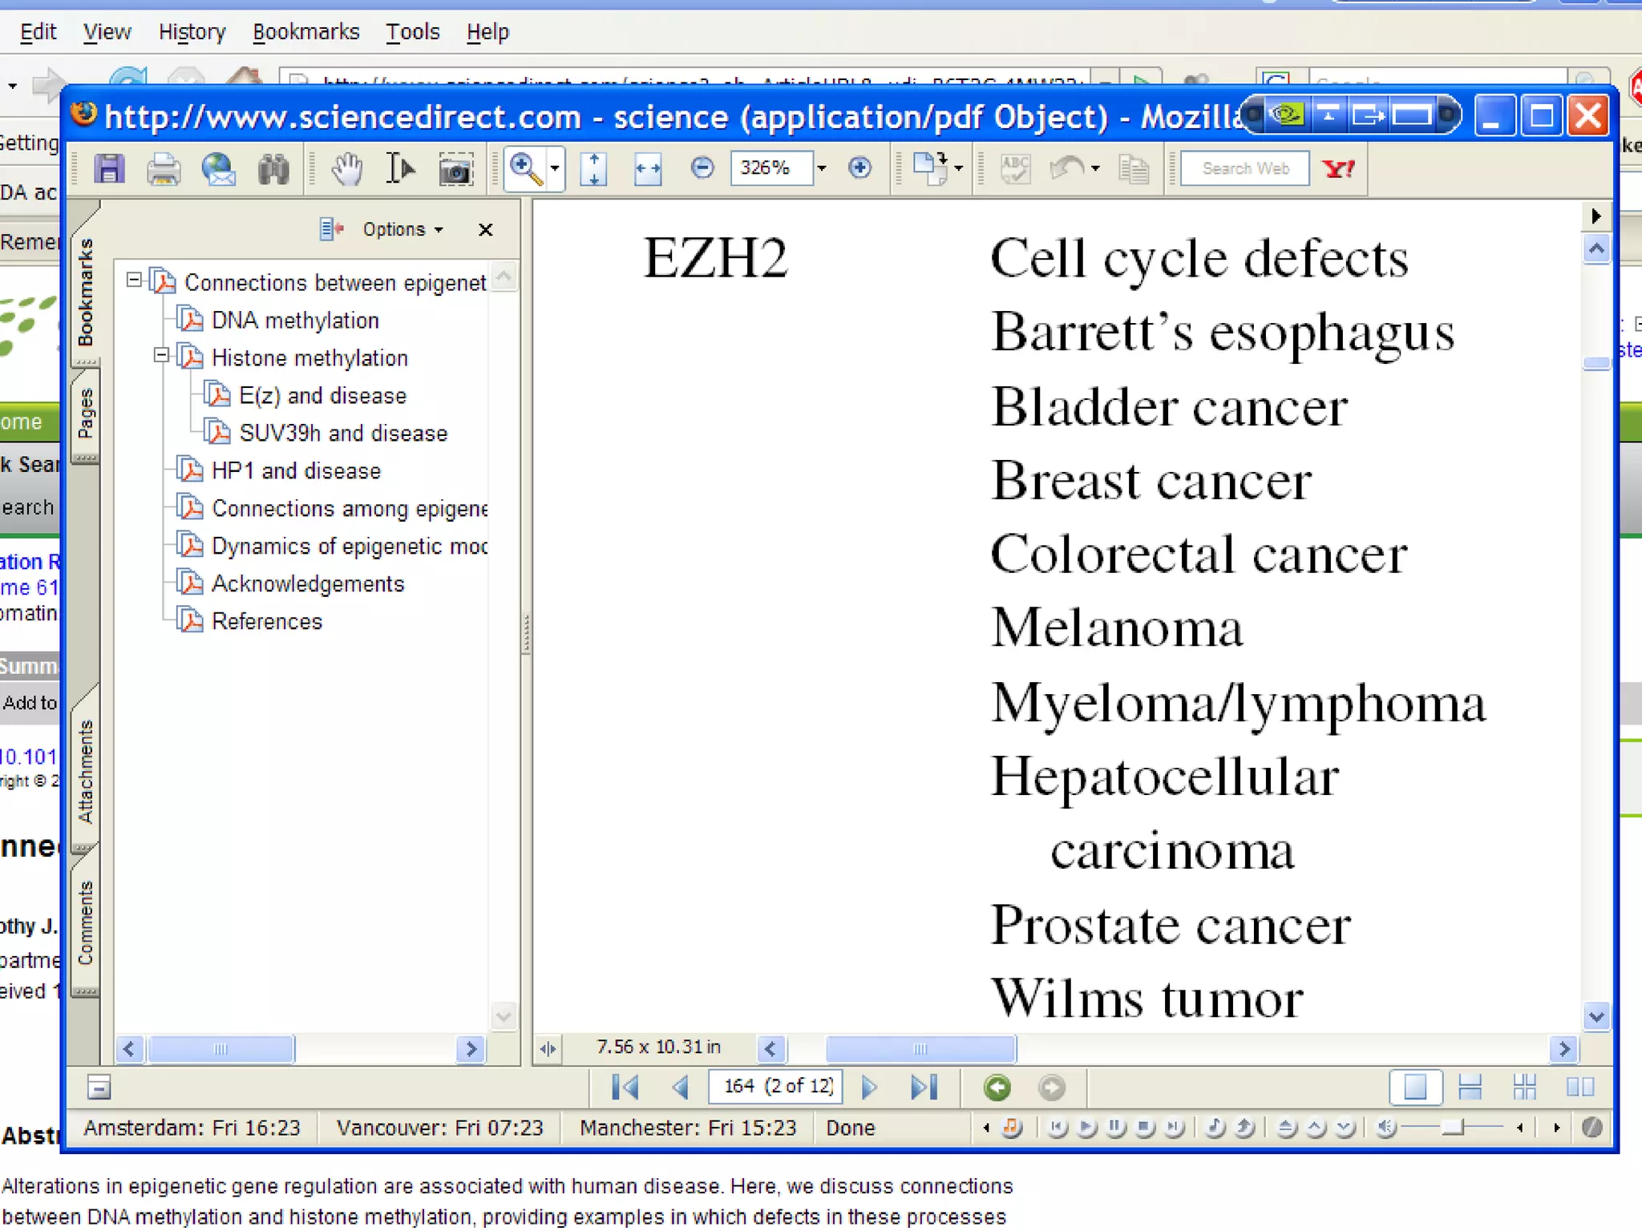This screenshot has width=1642, height=1231.
Task: Open SUV39h and disease bookmark
Action: coord(343,434)
